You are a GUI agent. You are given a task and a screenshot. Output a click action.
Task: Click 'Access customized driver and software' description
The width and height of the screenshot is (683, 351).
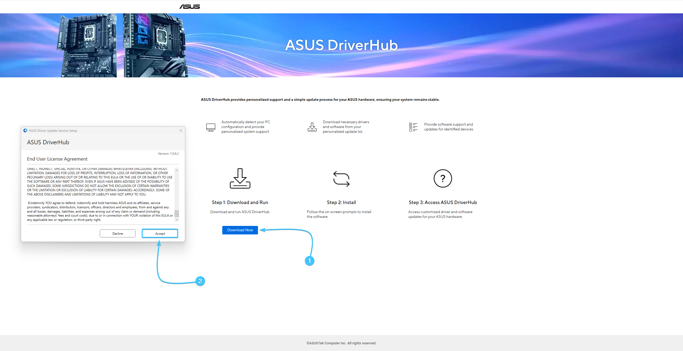(x=440, y=214)
